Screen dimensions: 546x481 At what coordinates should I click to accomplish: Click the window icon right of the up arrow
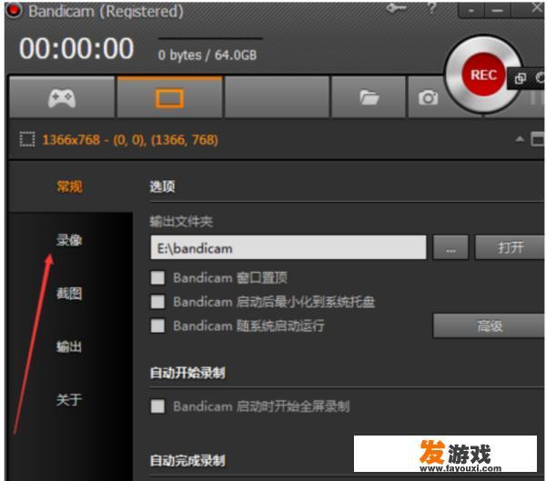pos(538,139)
